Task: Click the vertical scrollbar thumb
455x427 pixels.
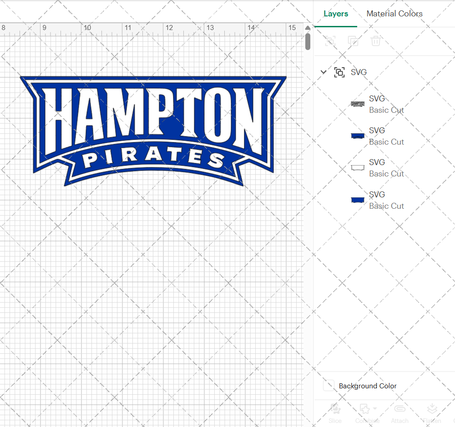Action: tap(308, 41)
